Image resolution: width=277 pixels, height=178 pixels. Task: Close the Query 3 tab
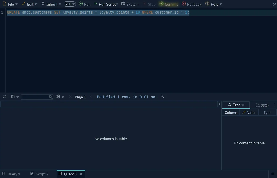[81, 174]
